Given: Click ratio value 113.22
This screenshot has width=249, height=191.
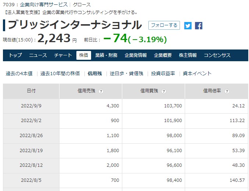Looking at the screenshot, I should [237, 121].
